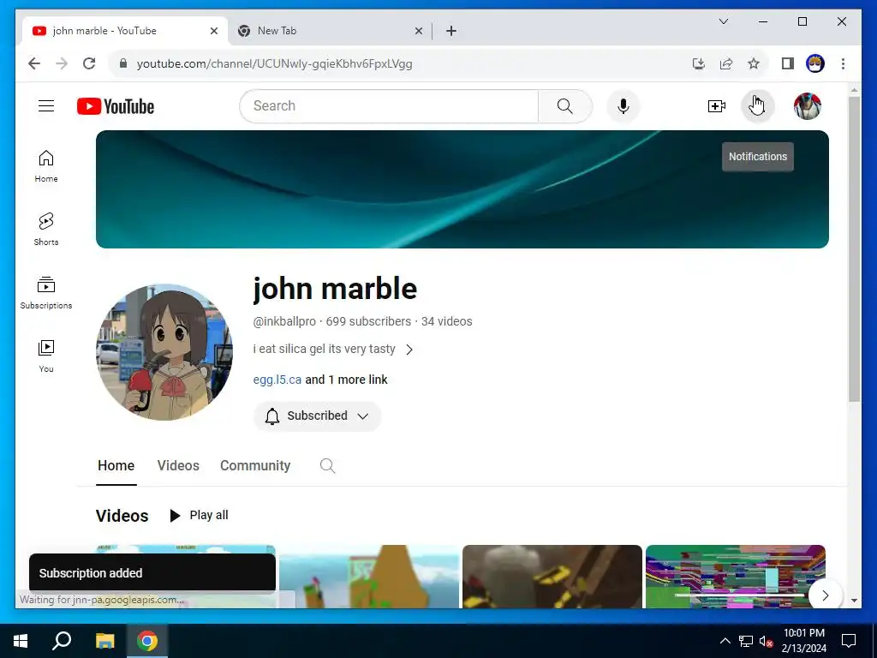This screenshot has height=658, width=877.
Task: Click the '34 videos' text
Action: point(446,321)
